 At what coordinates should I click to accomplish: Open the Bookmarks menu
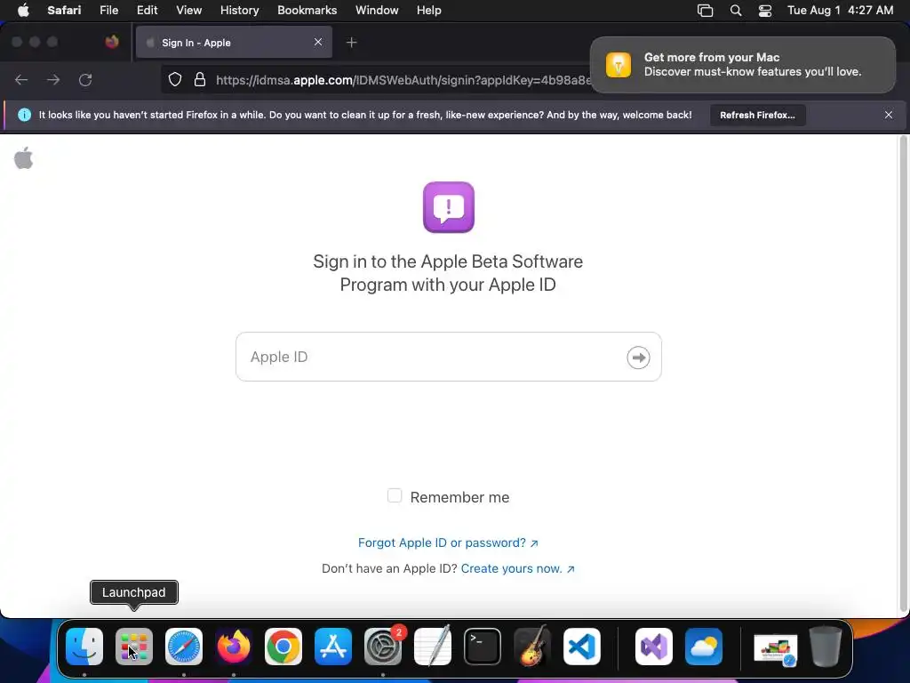click(307, 11)
